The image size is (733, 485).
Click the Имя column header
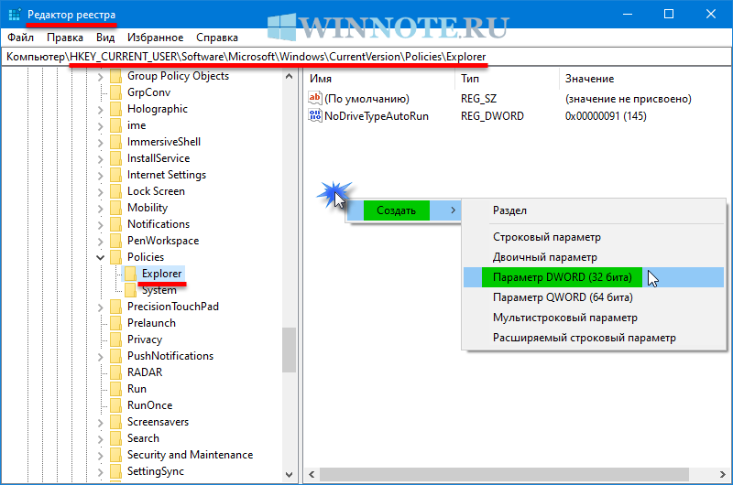(x=379, y=79)
